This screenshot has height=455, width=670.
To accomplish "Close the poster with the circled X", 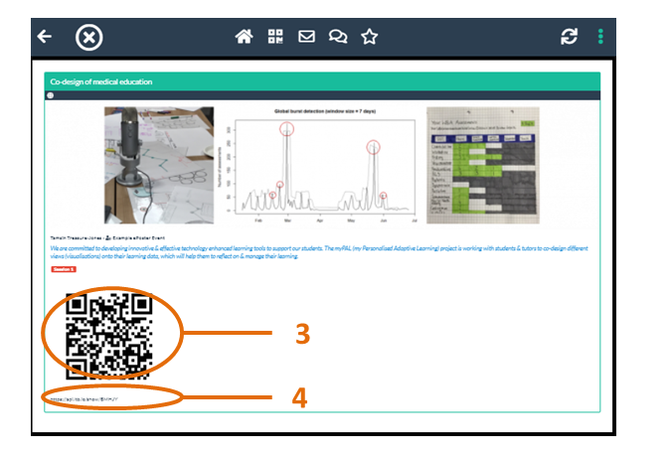I will (x=88, y=38).
